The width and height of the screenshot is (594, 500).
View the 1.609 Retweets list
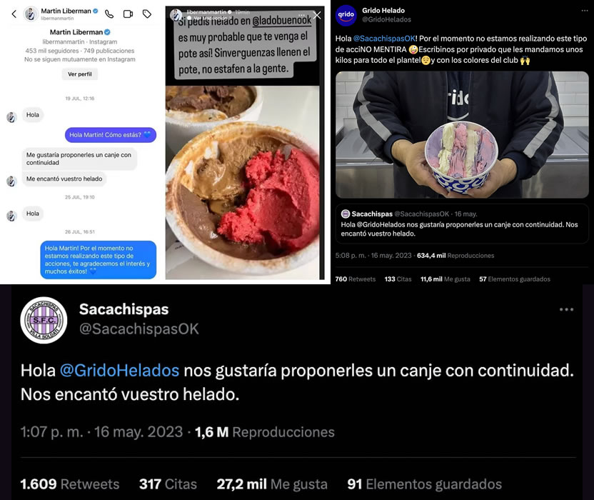tap(70, 484)
